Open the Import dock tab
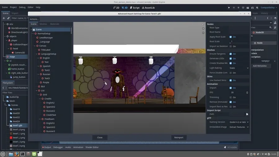Image resolution: width=279 pixels, height=157 pixels. (x=15, y=13)
